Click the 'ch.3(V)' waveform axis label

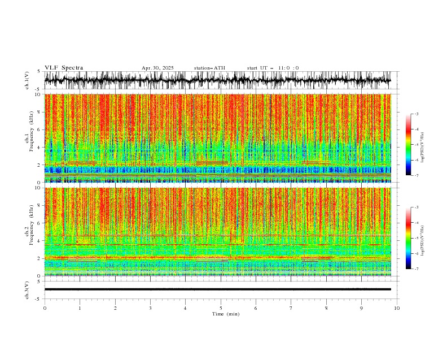[27, 290]
